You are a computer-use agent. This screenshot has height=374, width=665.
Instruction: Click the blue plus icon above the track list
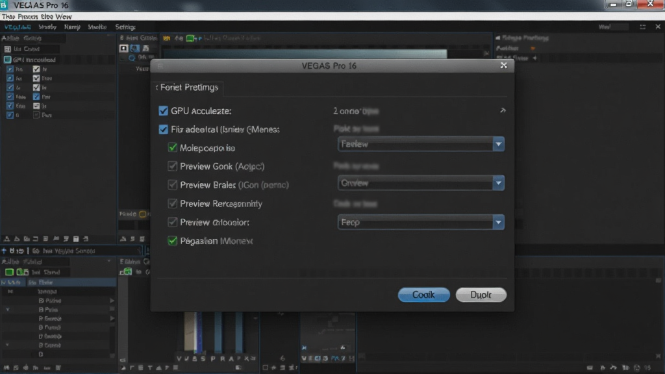click(4, 251)
